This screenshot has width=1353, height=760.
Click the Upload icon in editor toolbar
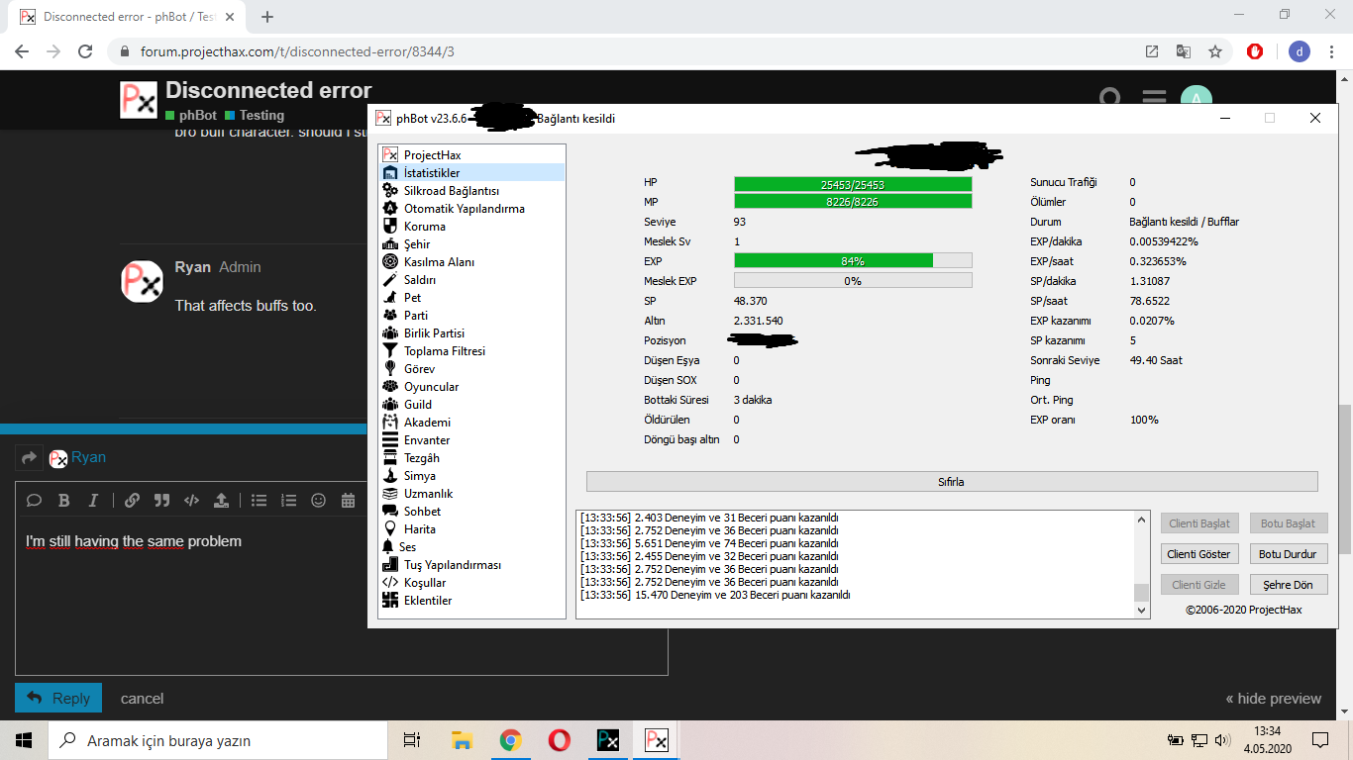coord(221,501)
